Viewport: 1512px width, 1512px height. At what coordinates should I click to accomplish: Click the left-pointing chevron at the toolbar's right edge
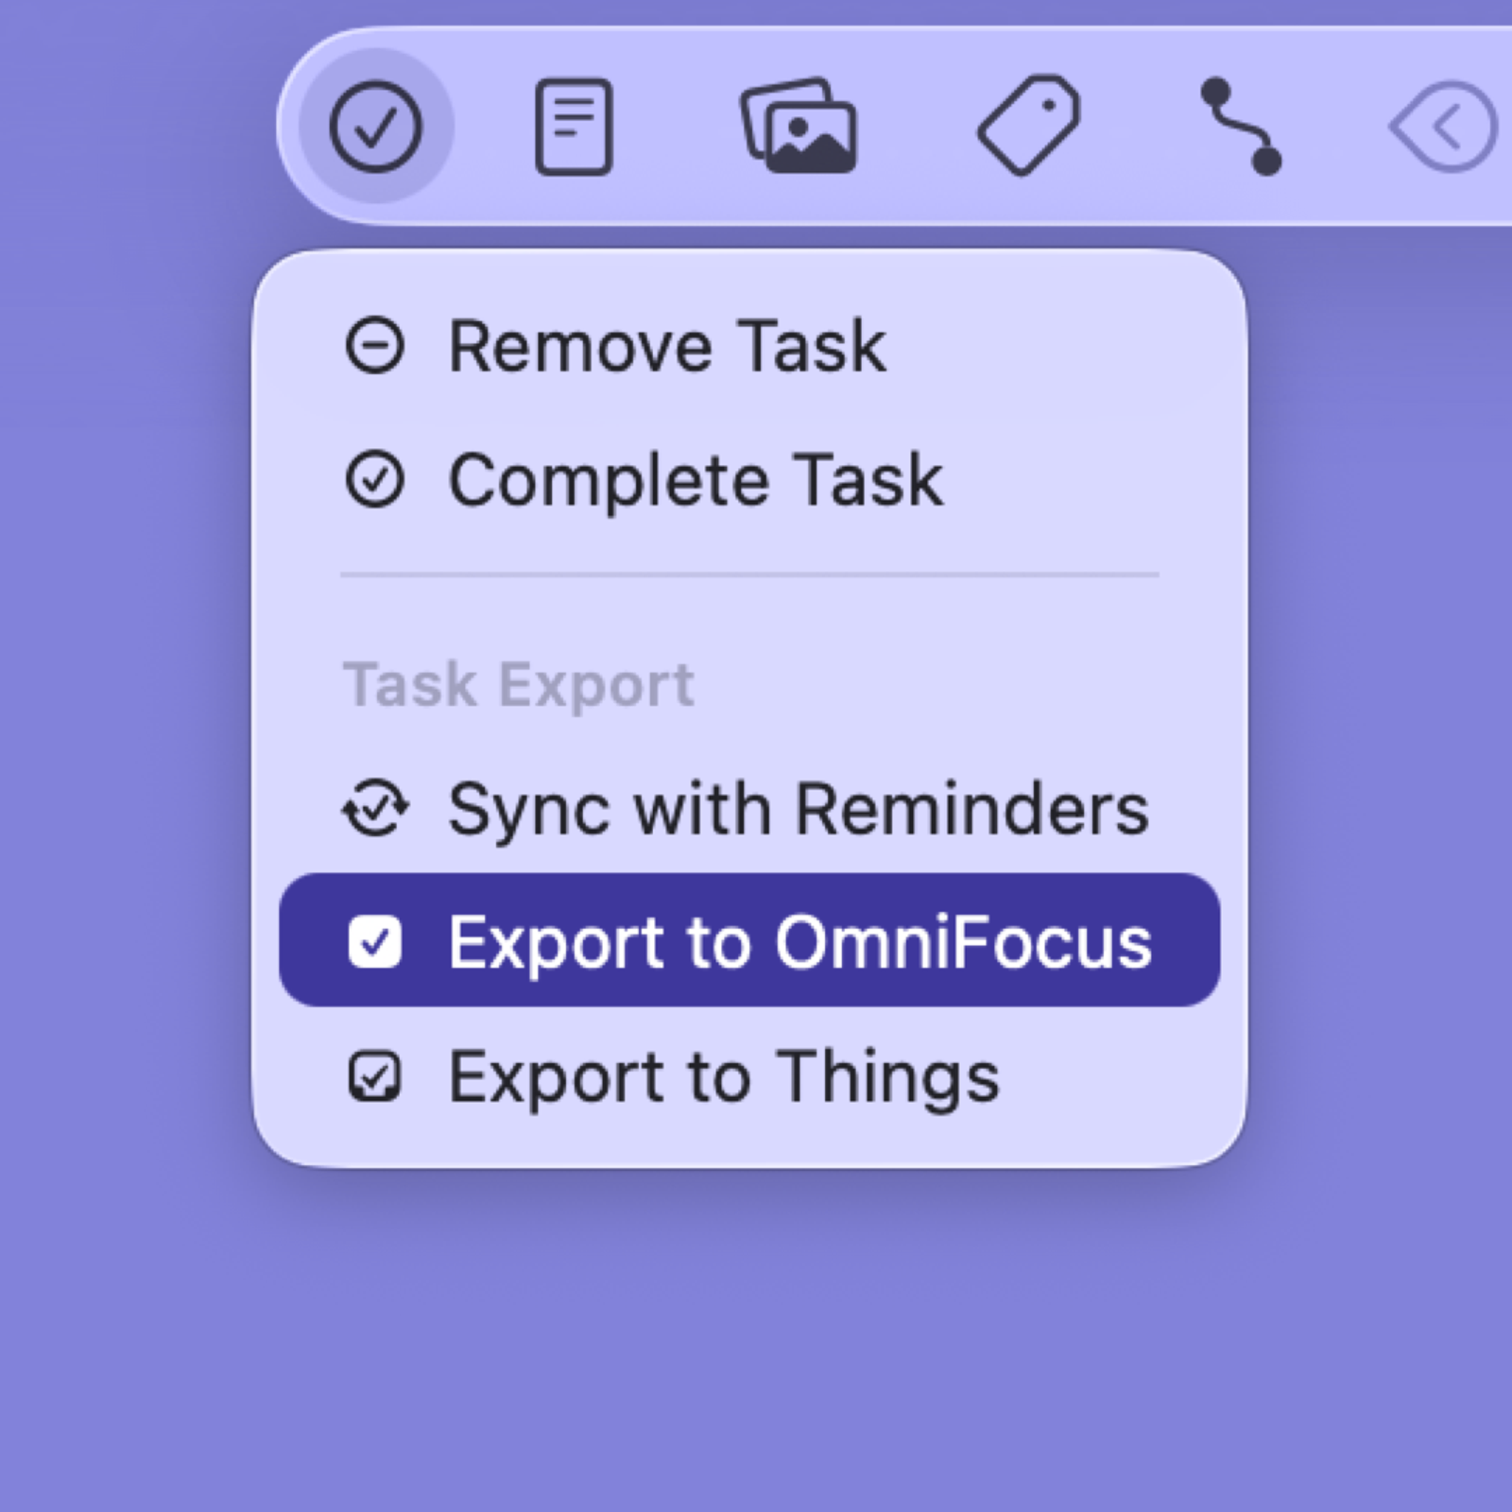click(x=1444, y=126)
